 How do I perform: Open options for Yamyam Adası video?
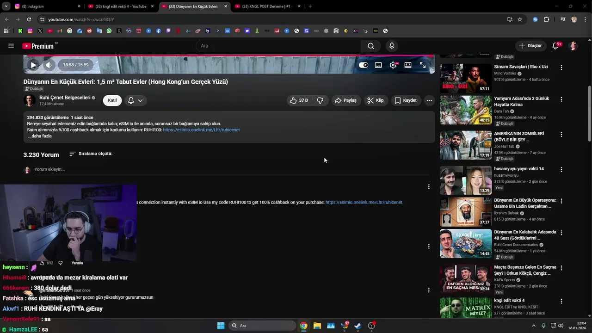click(x=561, y=99)
